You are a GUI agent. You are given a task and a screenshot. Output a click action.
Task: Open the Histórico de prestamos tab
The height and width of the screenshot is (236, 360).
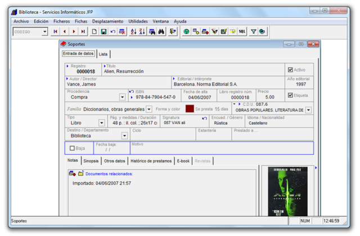click(x=151, y=161)
